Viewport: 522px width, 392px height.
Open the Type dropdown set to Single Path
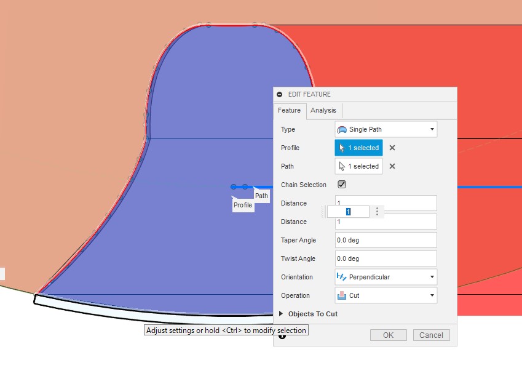(x=386, y=130)
